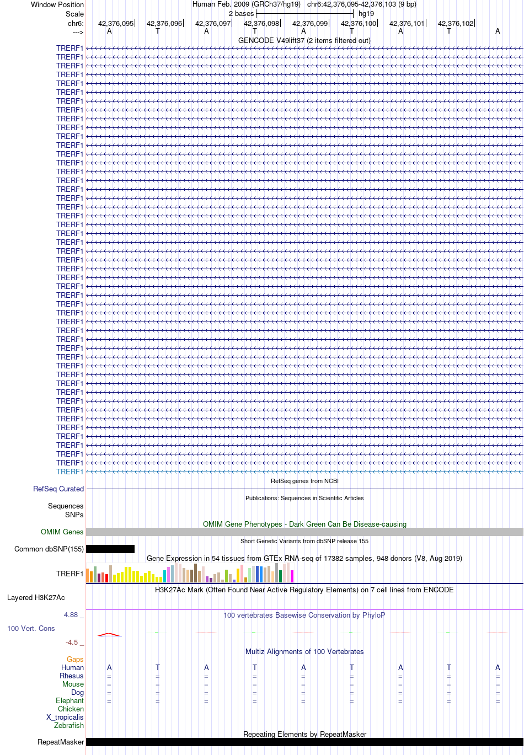Screen dimensions: 524x755
Task: Open the RefSeq Curated track label
Action: pyautogui.click(x=58, y=489)
